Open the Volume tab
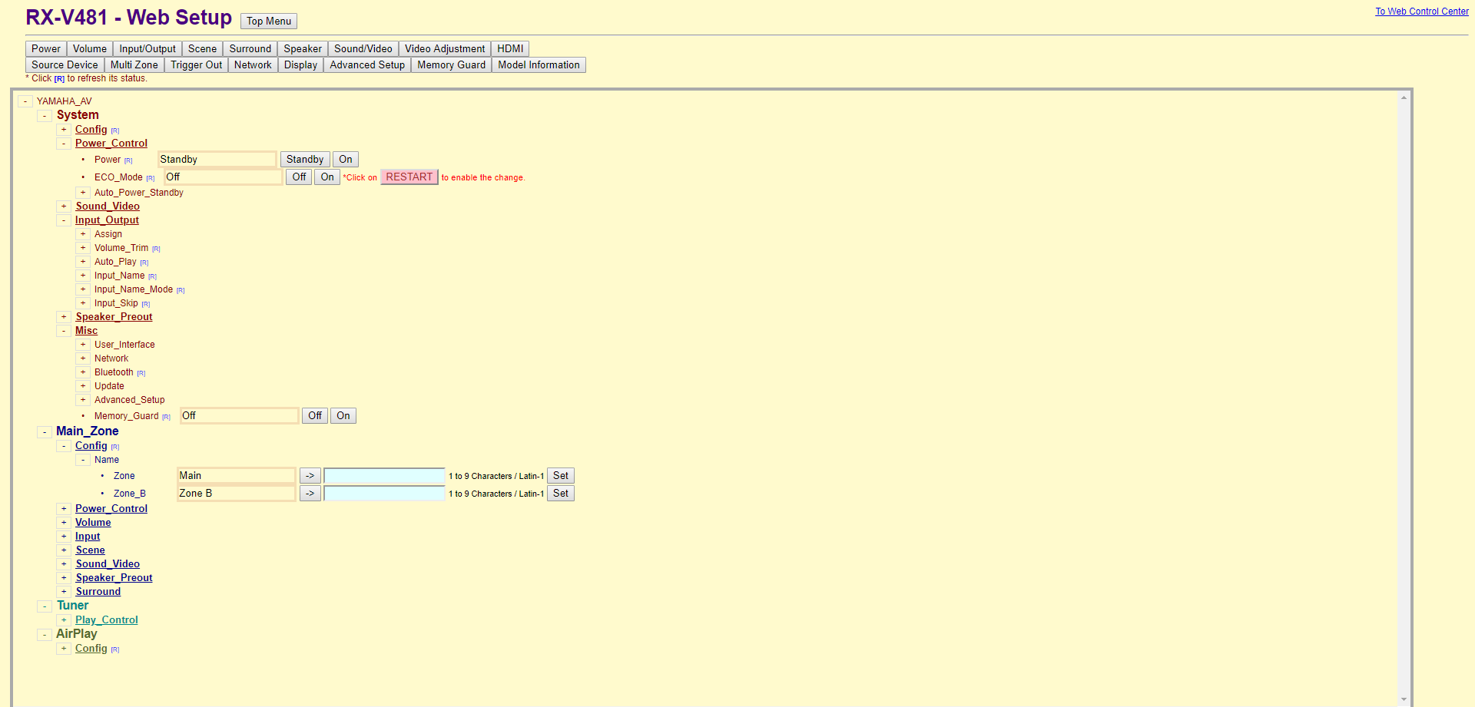The height and width of the screenshot is (707, 1475). (x=90, y=49)
